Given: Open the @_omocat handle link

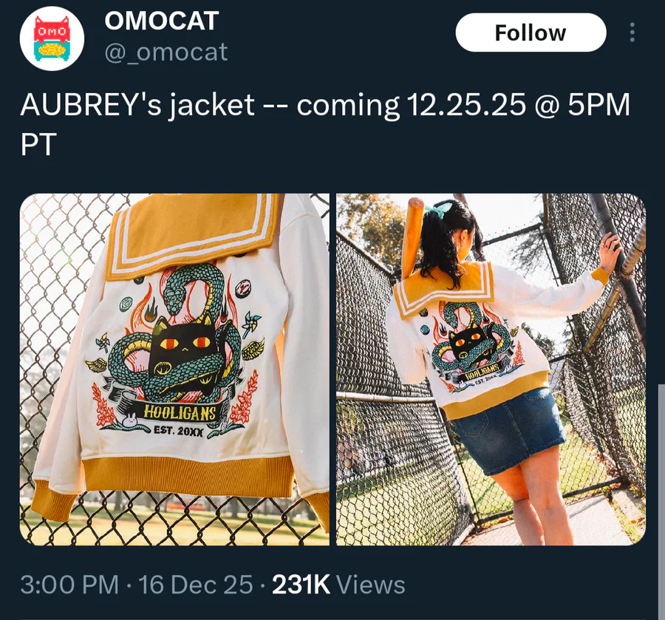Looking at the screenshot, I should [166, 52].
